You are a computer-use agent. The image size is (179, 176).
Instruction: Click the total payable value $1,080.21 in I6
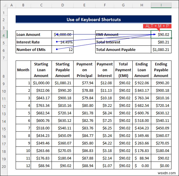click(x=161, y=49)
